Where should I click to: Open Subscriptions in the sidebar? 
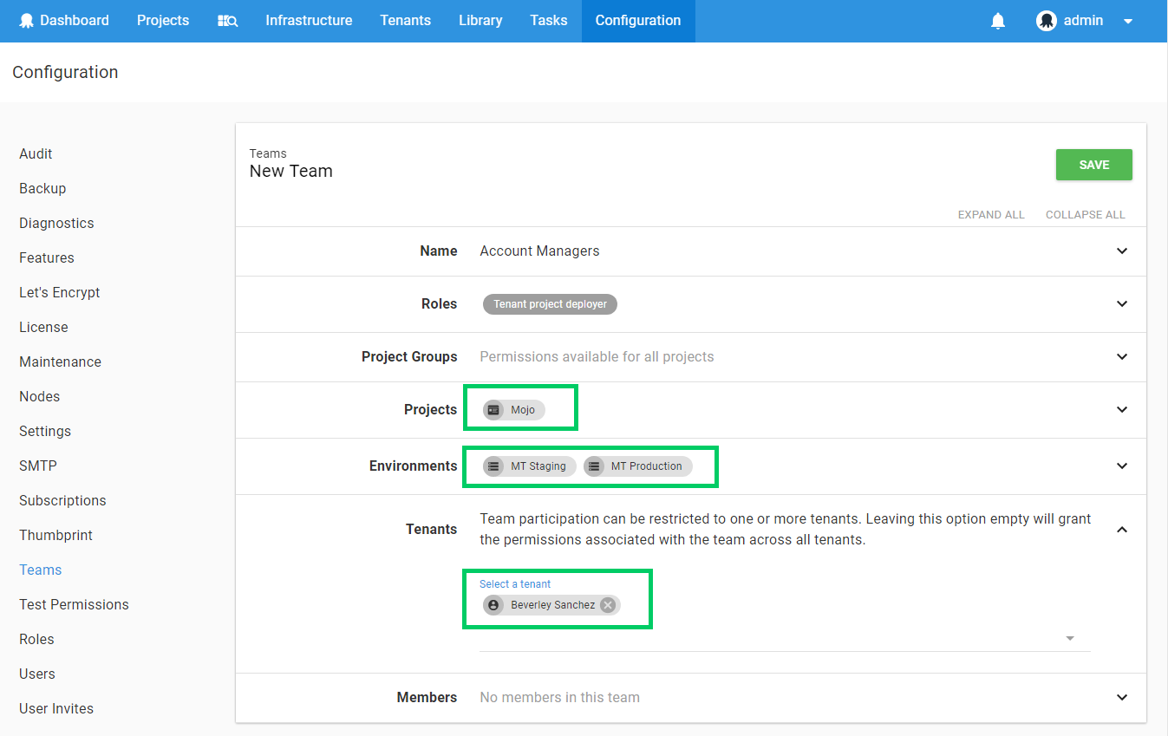coord(62,501)
